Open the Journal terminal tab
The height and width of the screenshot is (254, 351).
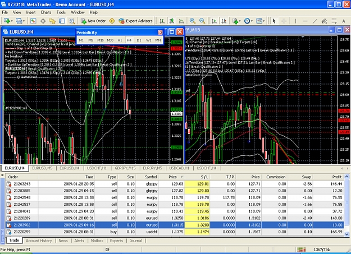coord(136,241)
